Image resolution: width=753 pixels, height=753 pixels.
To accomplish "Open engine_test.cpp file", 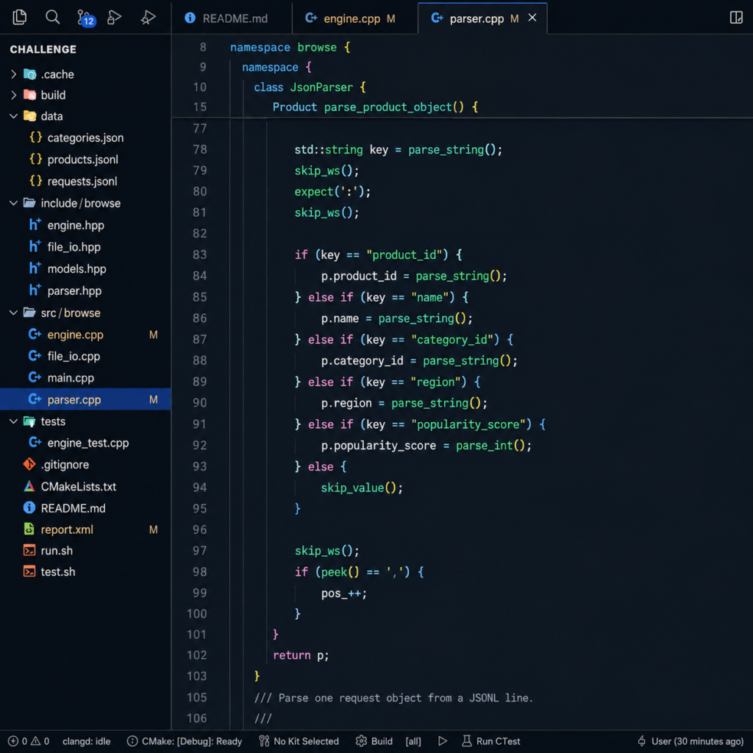I will coord(85,443).
